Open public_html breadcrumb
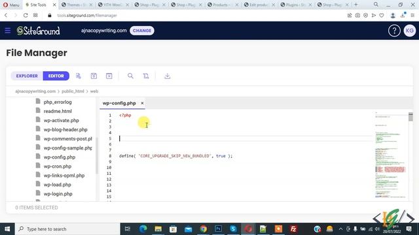419x235 pixels. click(x=73, y=91)
